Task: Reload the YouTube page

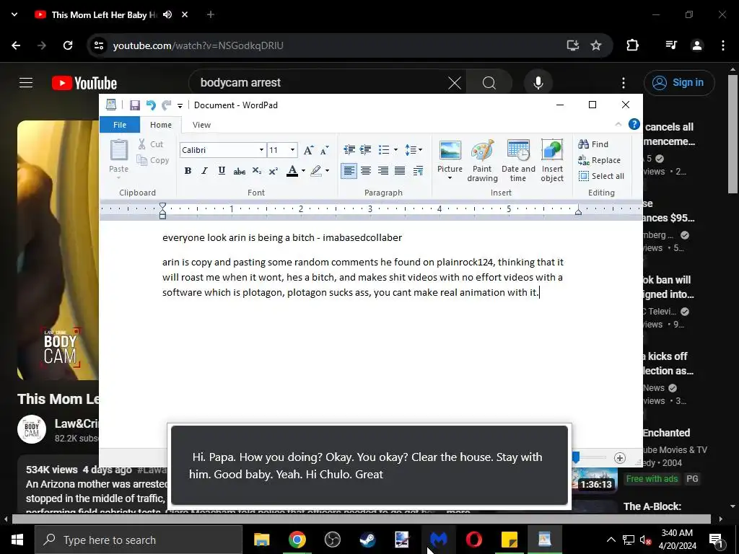Action: [x=68, y=45]
